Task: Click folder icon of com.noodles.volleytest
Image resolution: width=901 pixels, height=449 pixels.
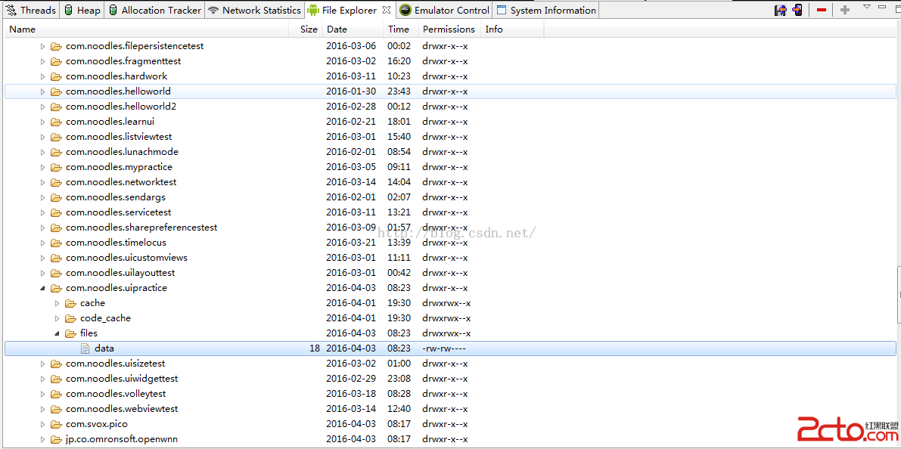Action: coord(56,394)
